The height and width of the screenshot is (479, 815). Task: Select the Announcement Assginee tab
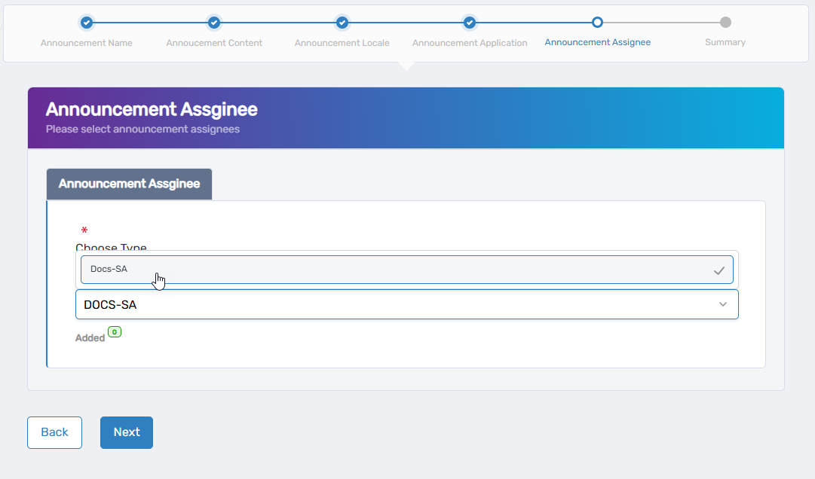click(x=129, y=184)
